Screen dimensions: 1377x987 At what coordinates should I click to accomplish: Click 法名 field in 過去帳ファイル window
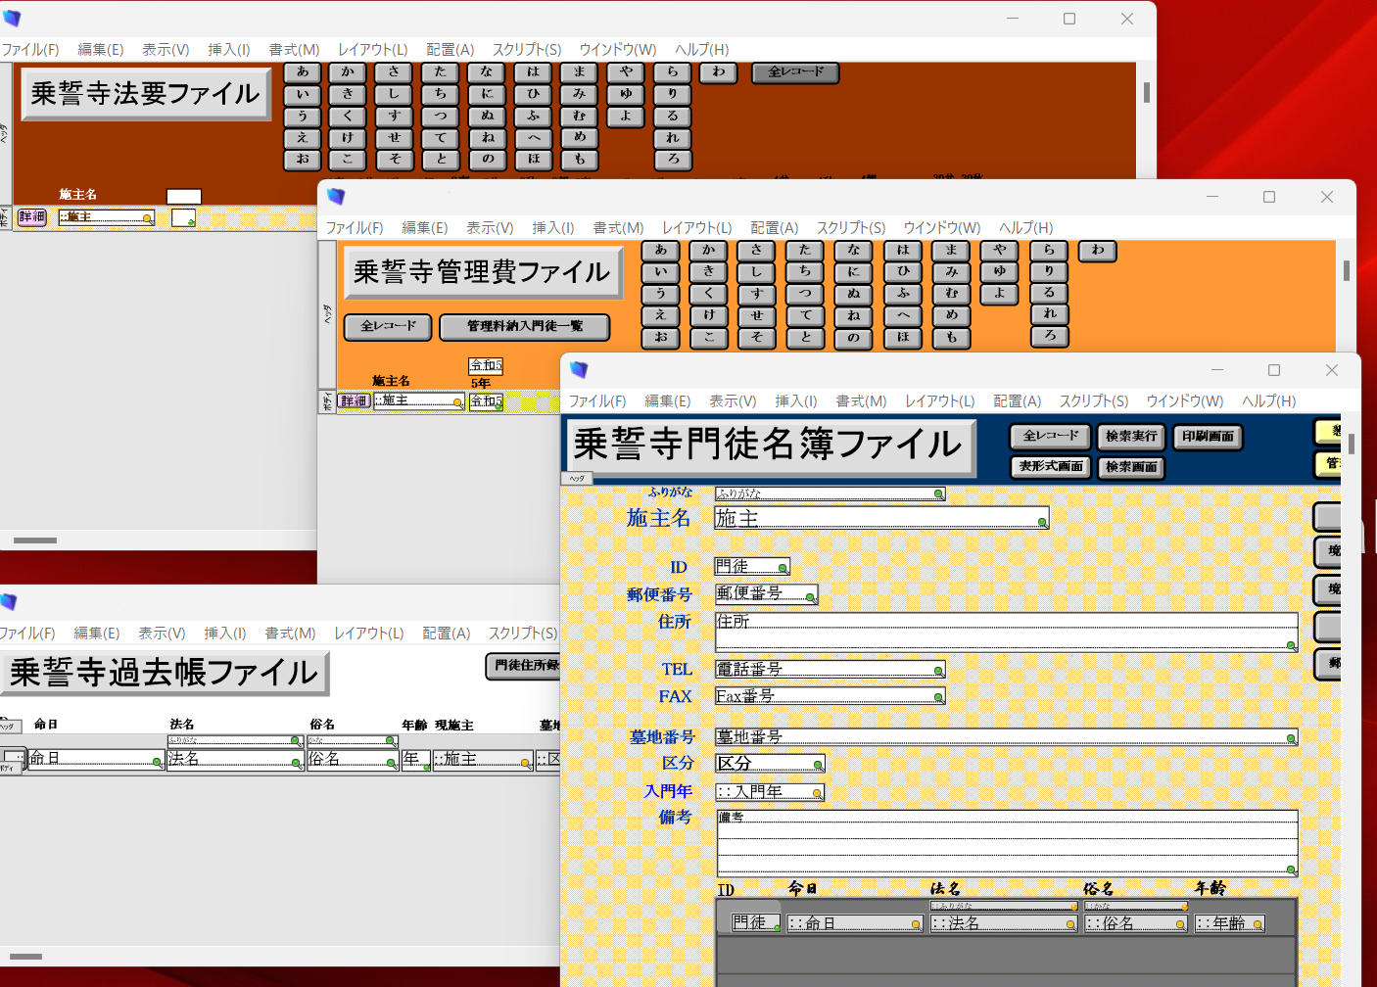pyautogui.click(x=235, y=759)
